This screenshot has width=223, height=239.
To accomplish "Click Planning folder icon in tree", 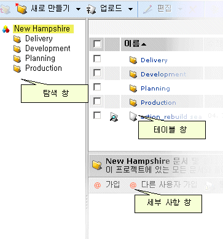I will pyautogui.click(x=17, y=59).
